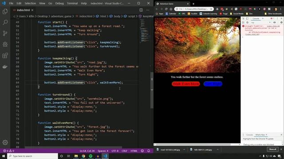Open the feedback smiley in status bar

(142, 151)
